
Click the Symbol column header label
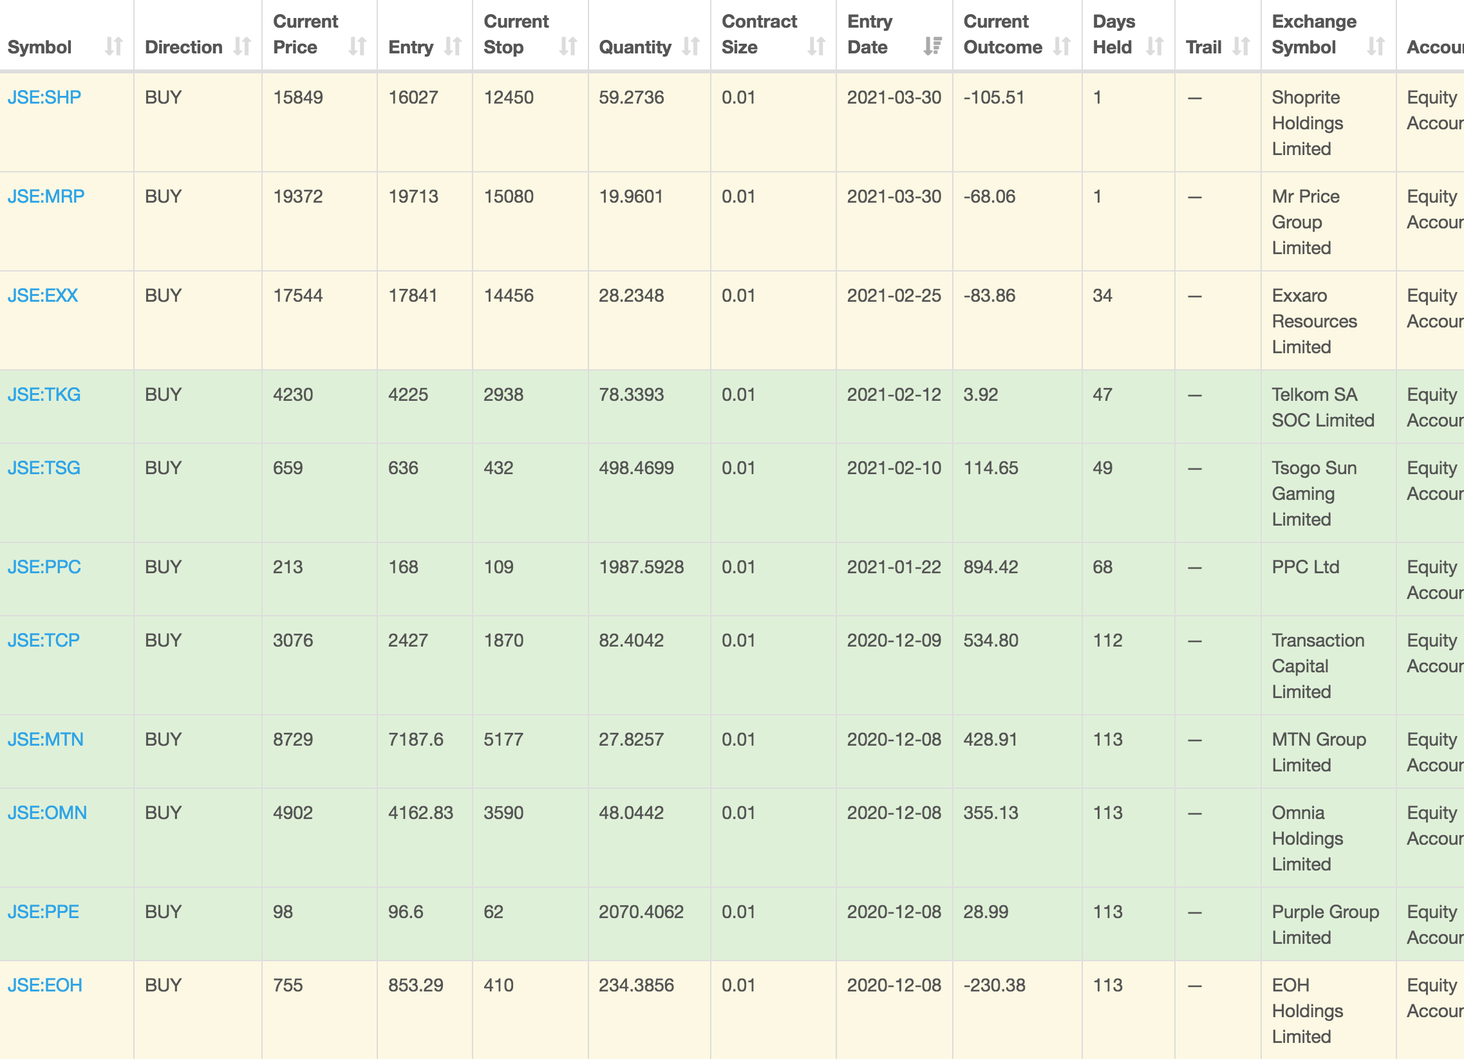click(39, 47)
